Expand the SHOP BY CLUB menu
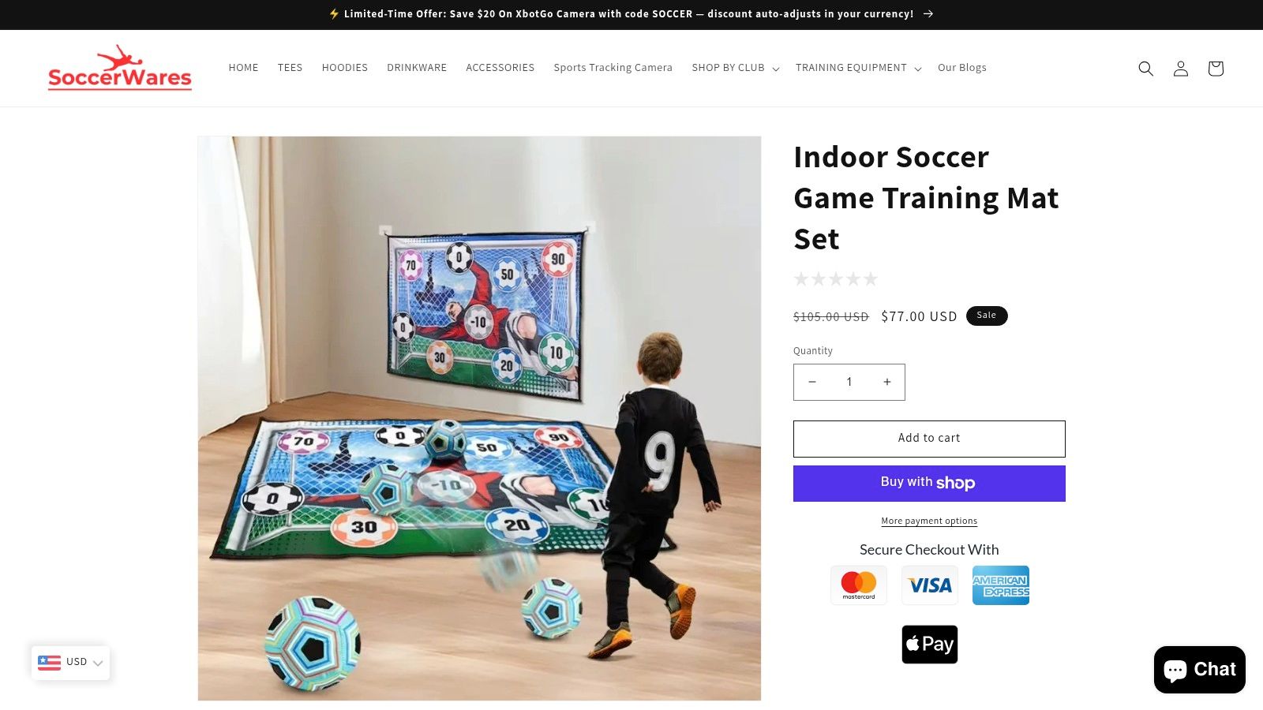This screenshot has height=710, width=1263. pos(736,68)
